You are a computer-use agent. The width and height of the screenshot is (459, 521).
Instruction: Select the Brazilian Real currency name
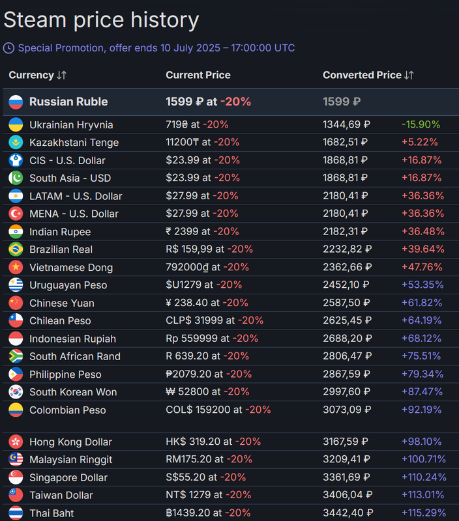coord(61,249)
